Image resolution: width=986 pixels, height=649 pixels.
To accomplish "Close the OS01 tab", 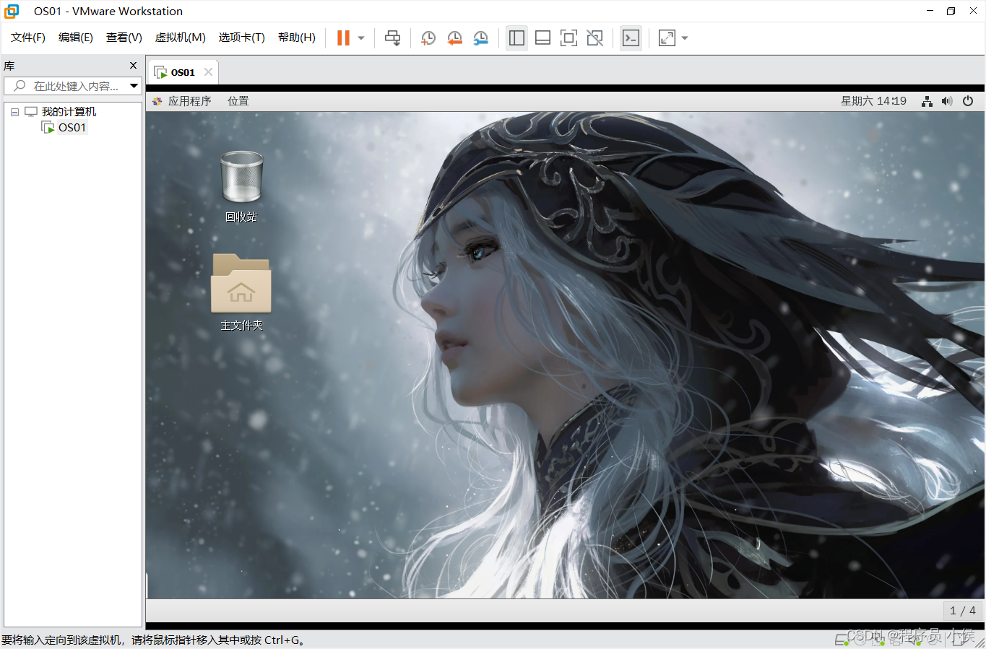I will [208, 72].
